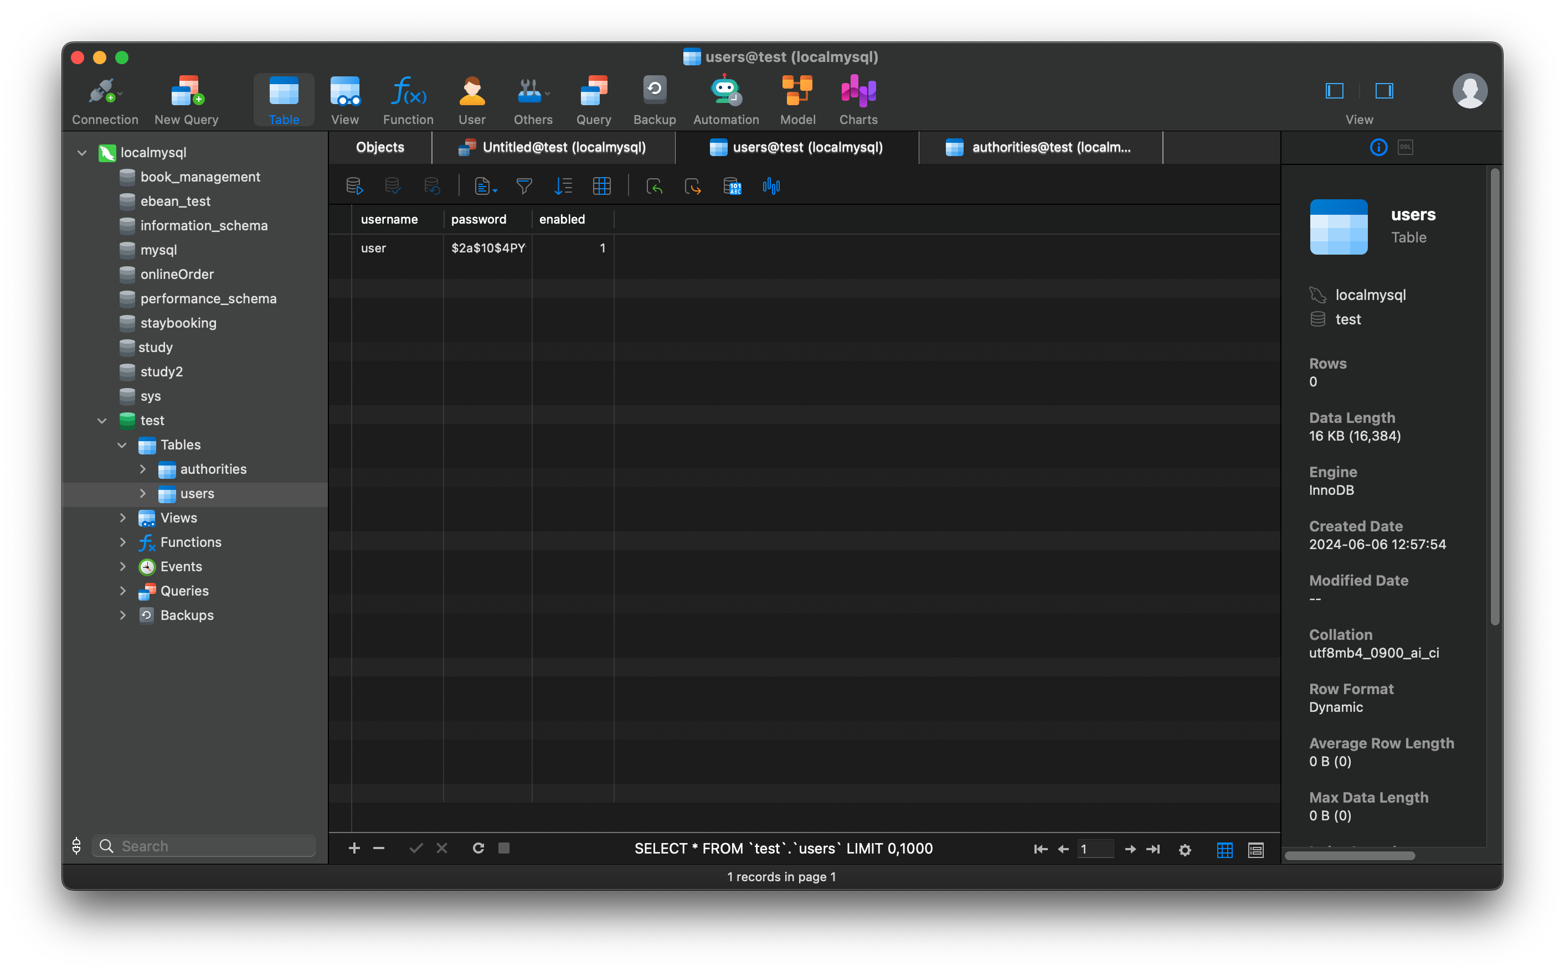The height and width of the screenshot is (972, 1565).
Task: Toggle the grid view display icon
Action: (x=1224, y=847)
